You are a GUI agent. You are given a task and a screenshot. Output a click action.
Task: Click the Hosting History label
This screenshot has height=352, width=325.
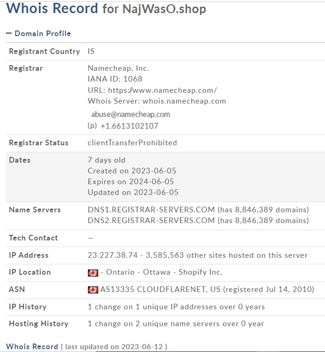tap(38, 324)
